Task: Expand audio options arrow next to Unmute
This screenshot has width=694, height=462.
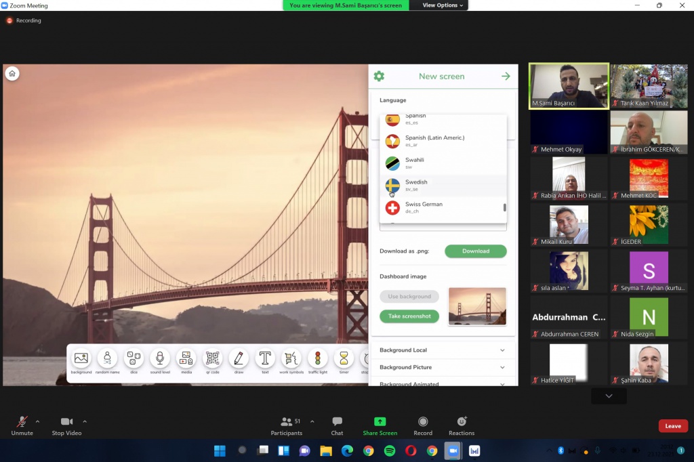Action: [x=38, y=421]
